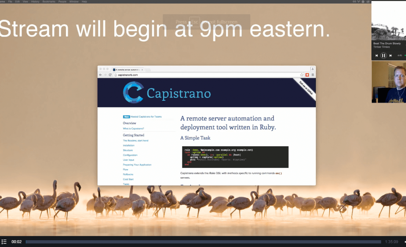Go to previous Spotify track
The width and height of the screenshot is (406, 247).
point(376,56)
